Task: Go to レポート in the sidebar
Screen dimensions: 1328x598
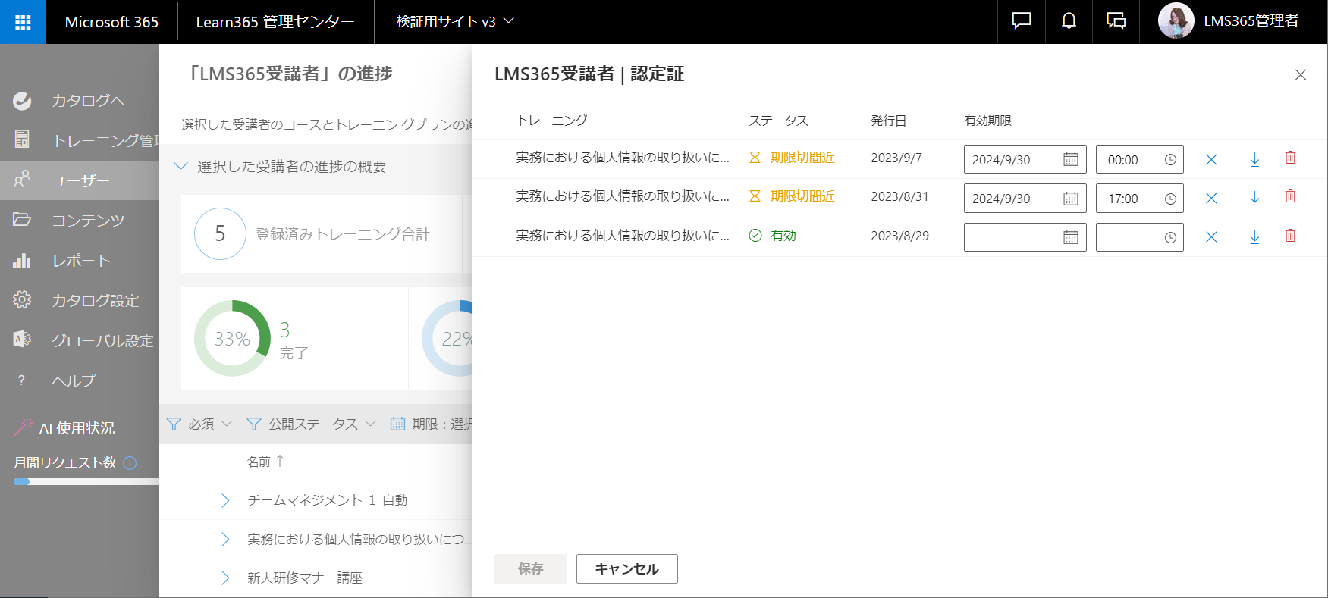Action: (80, 261)
